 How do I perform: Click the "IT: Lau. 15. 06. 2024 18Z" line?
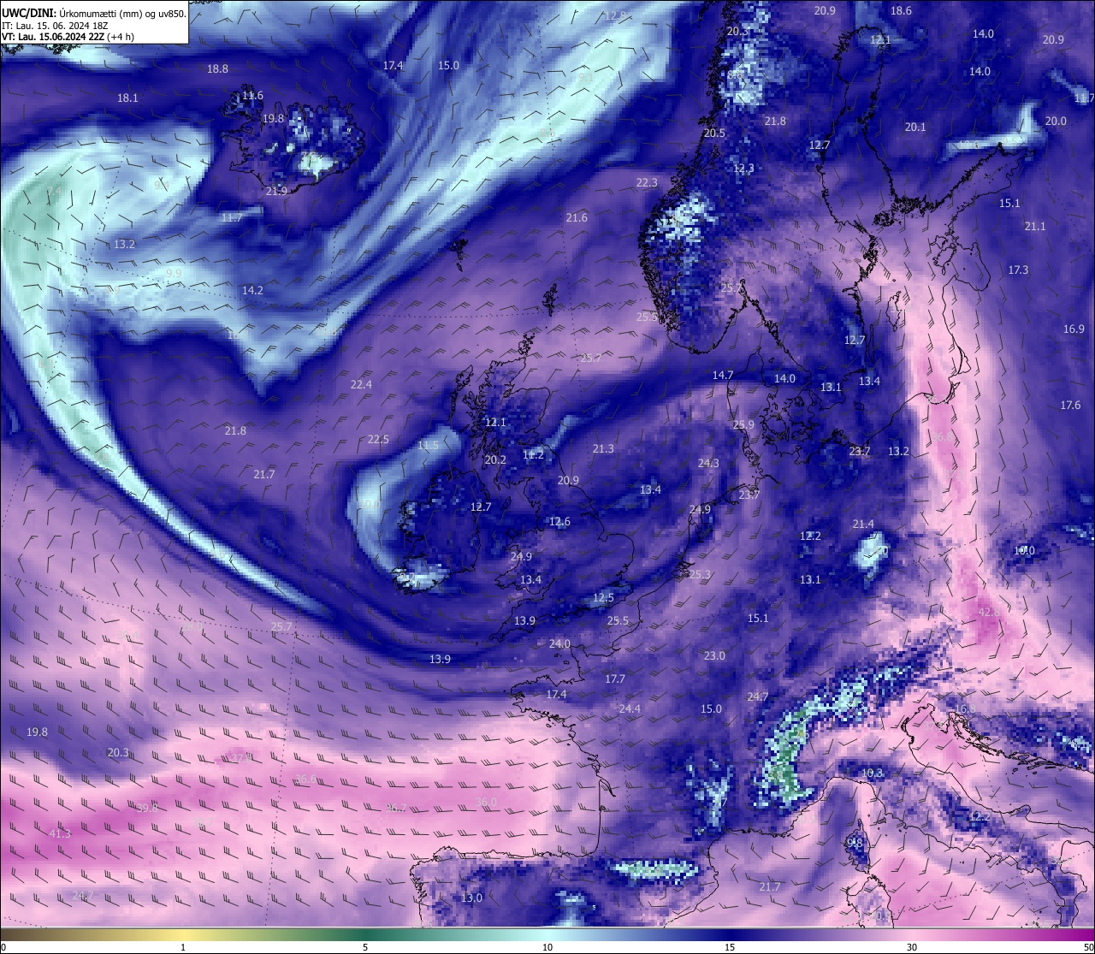point(55,26)
